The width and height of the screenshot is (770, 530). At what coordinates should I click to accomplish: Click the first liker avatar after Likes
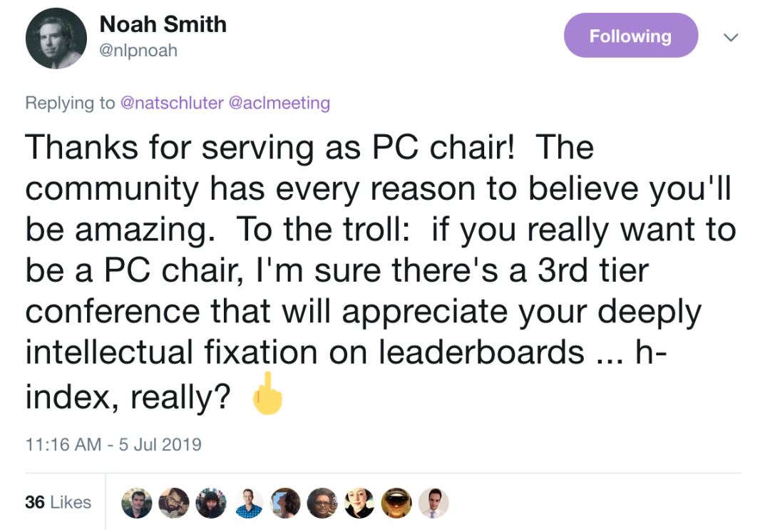pyautogui.click(x=137, y=503)
